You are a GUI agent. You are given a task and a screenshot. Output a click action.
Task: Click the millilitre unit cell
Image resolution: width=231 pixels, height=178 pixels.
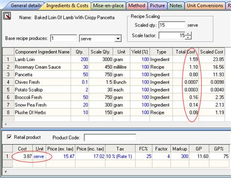pyautogui.click(x=121, y=67)
